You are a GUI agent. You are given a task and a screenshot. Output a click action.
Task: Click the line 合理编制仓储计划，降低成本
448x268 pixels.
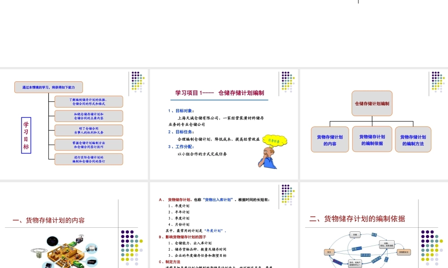click(x=219, y=139)
